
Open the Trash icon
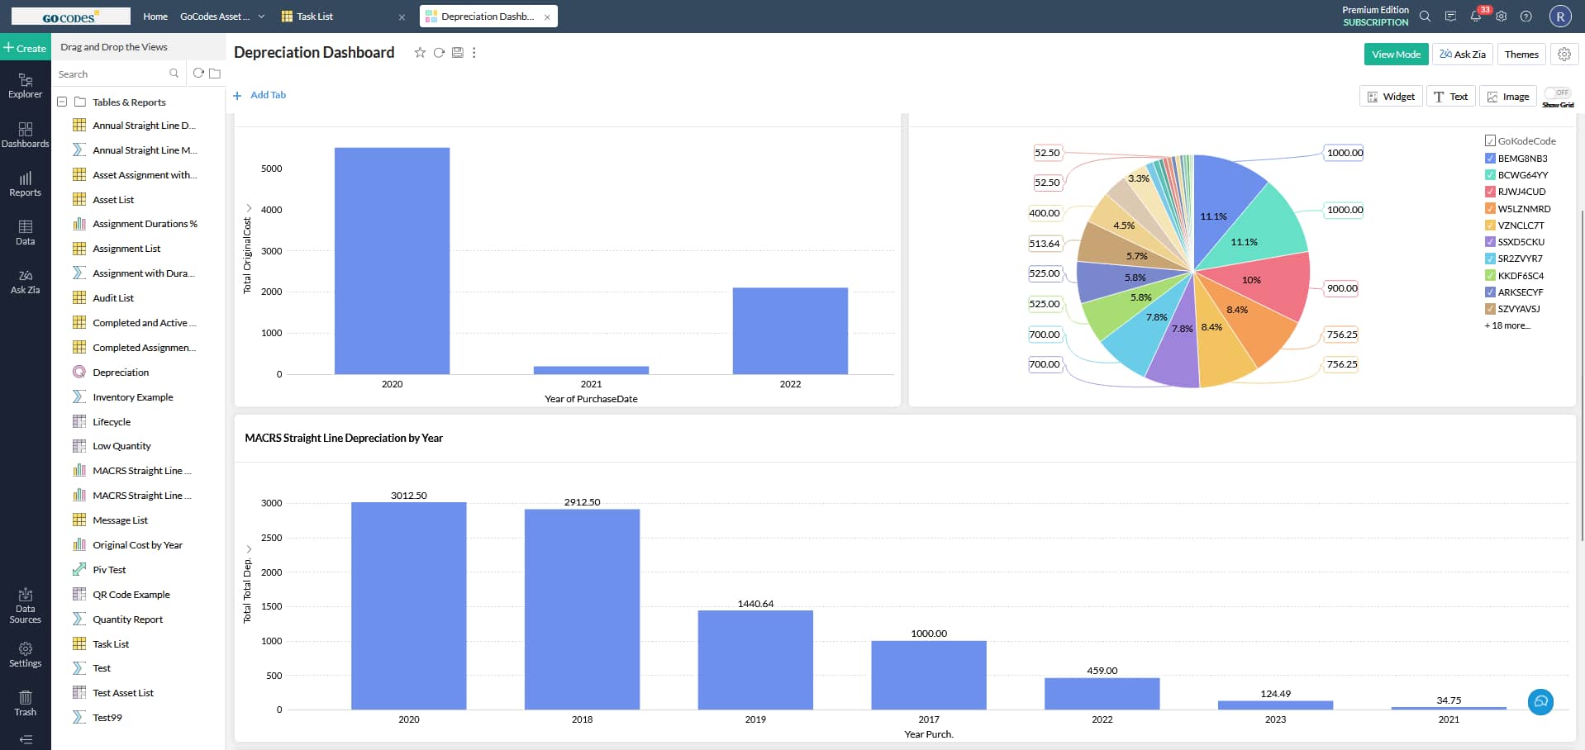[x=25, y=703]
